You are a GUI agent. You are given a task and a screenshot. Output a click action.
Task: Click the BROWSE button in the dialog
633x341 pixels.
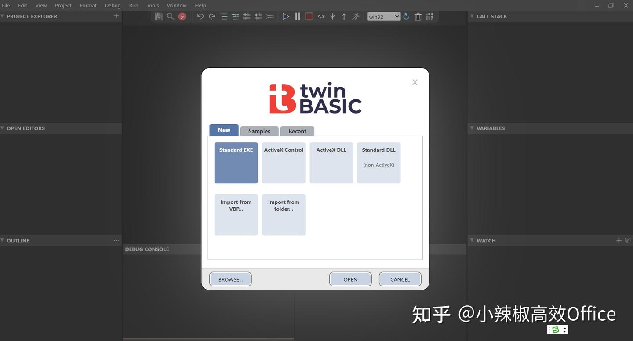[230, 279]
